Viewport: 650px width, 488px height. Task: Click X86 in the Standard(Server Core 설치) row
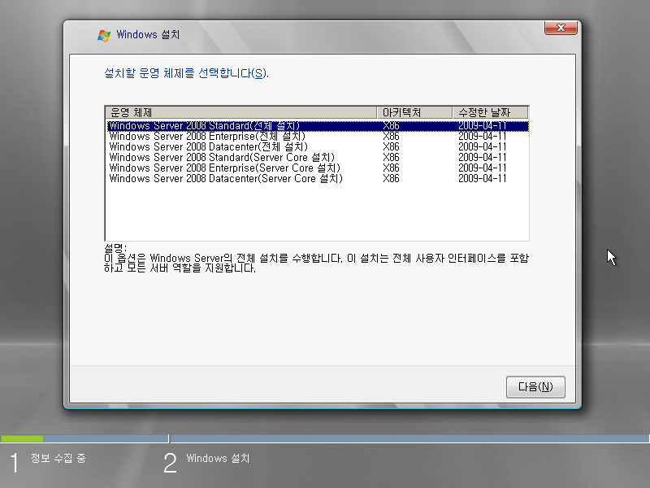(x=391, y=158)
